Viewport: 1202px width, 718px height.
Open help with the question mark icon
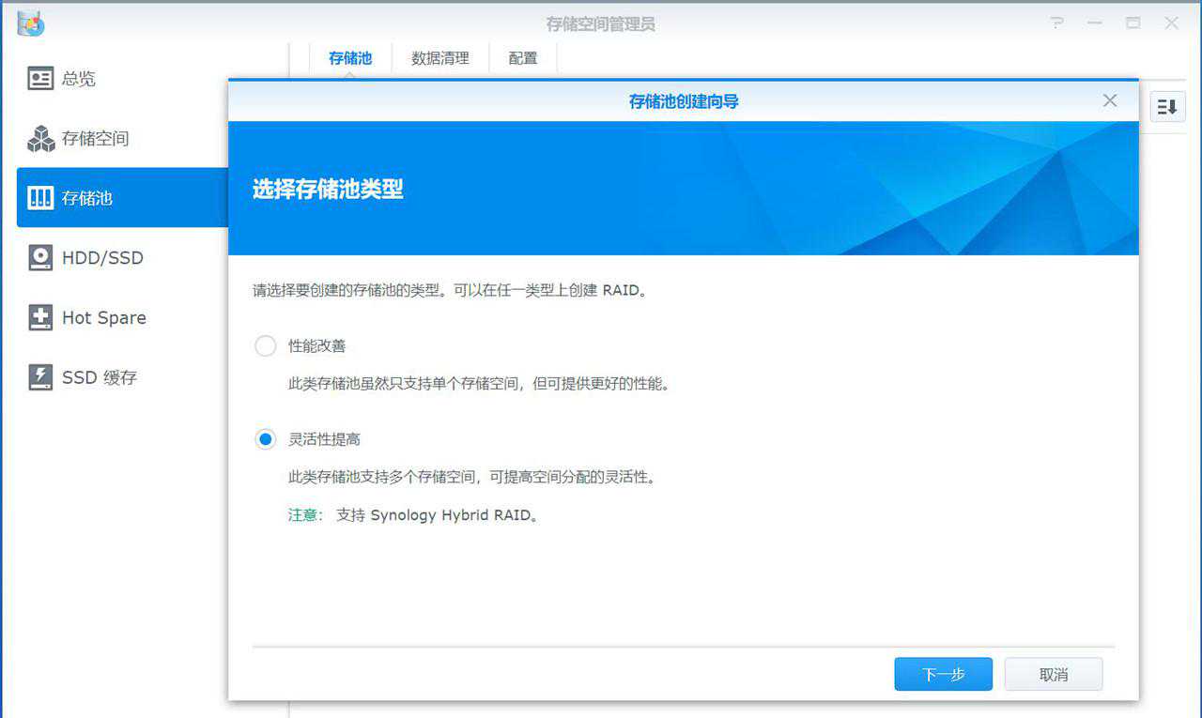tap(1057, 23)
